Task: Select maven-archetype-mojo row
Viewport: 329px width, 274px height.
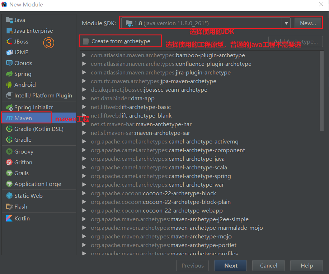Action: (199, 236)
